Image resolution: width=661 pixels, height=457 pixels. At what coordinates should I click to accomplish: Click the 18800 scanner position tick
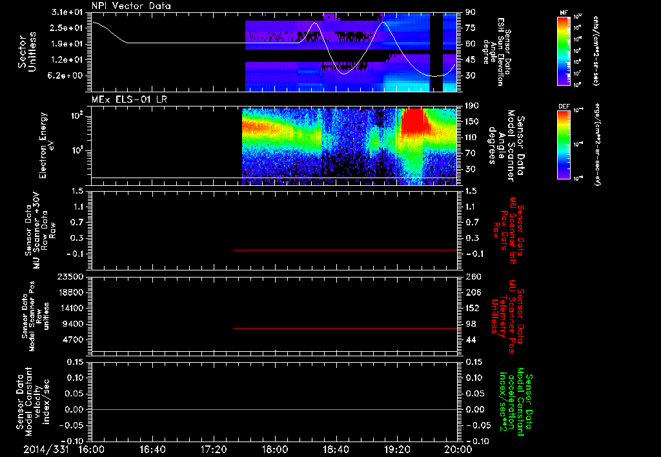70,292
